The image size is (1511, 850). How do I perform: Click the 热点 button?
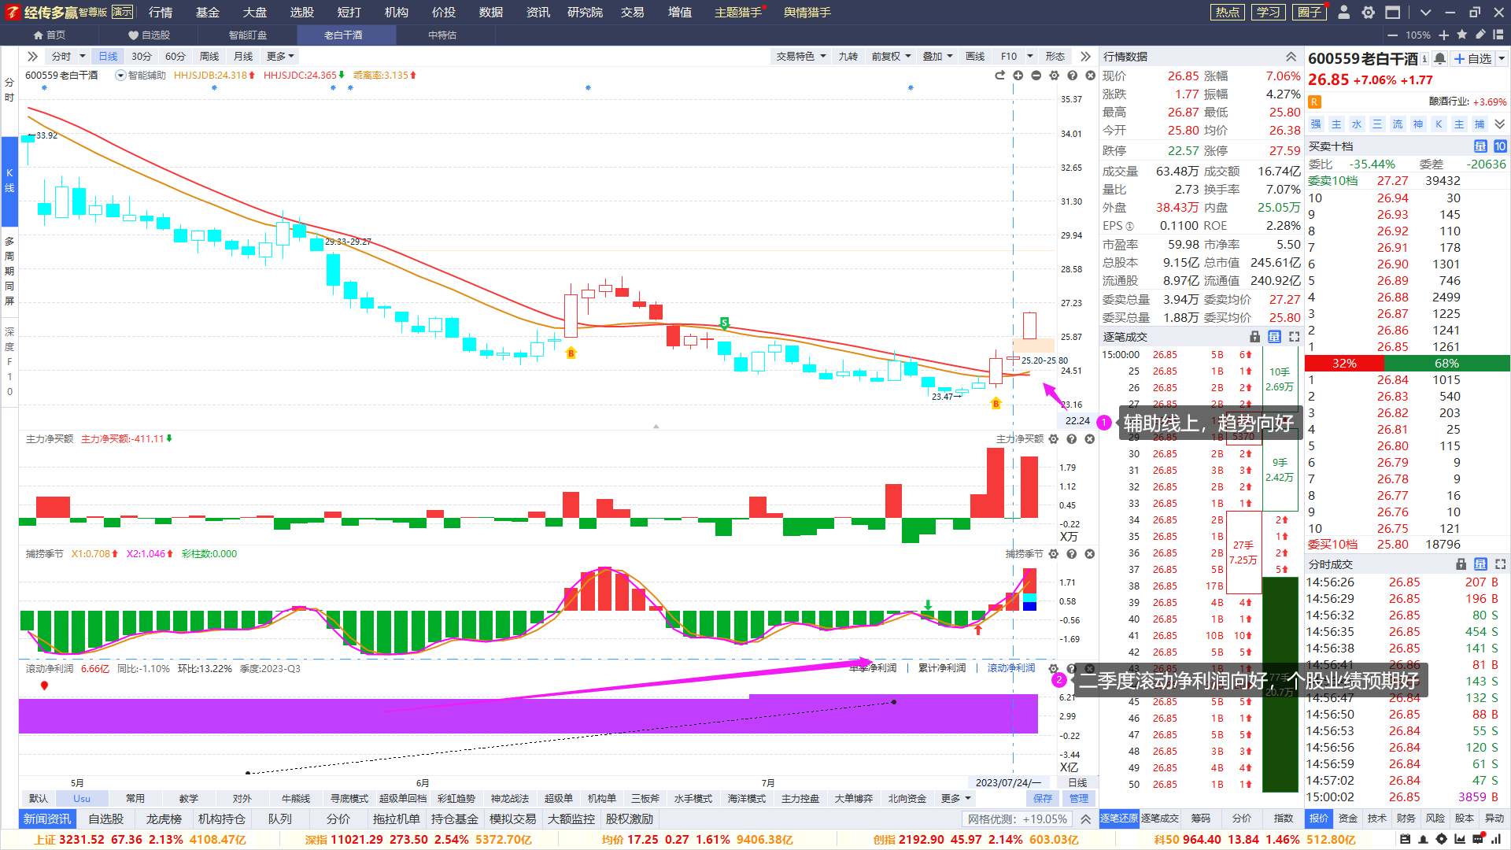pos(1228,12)
